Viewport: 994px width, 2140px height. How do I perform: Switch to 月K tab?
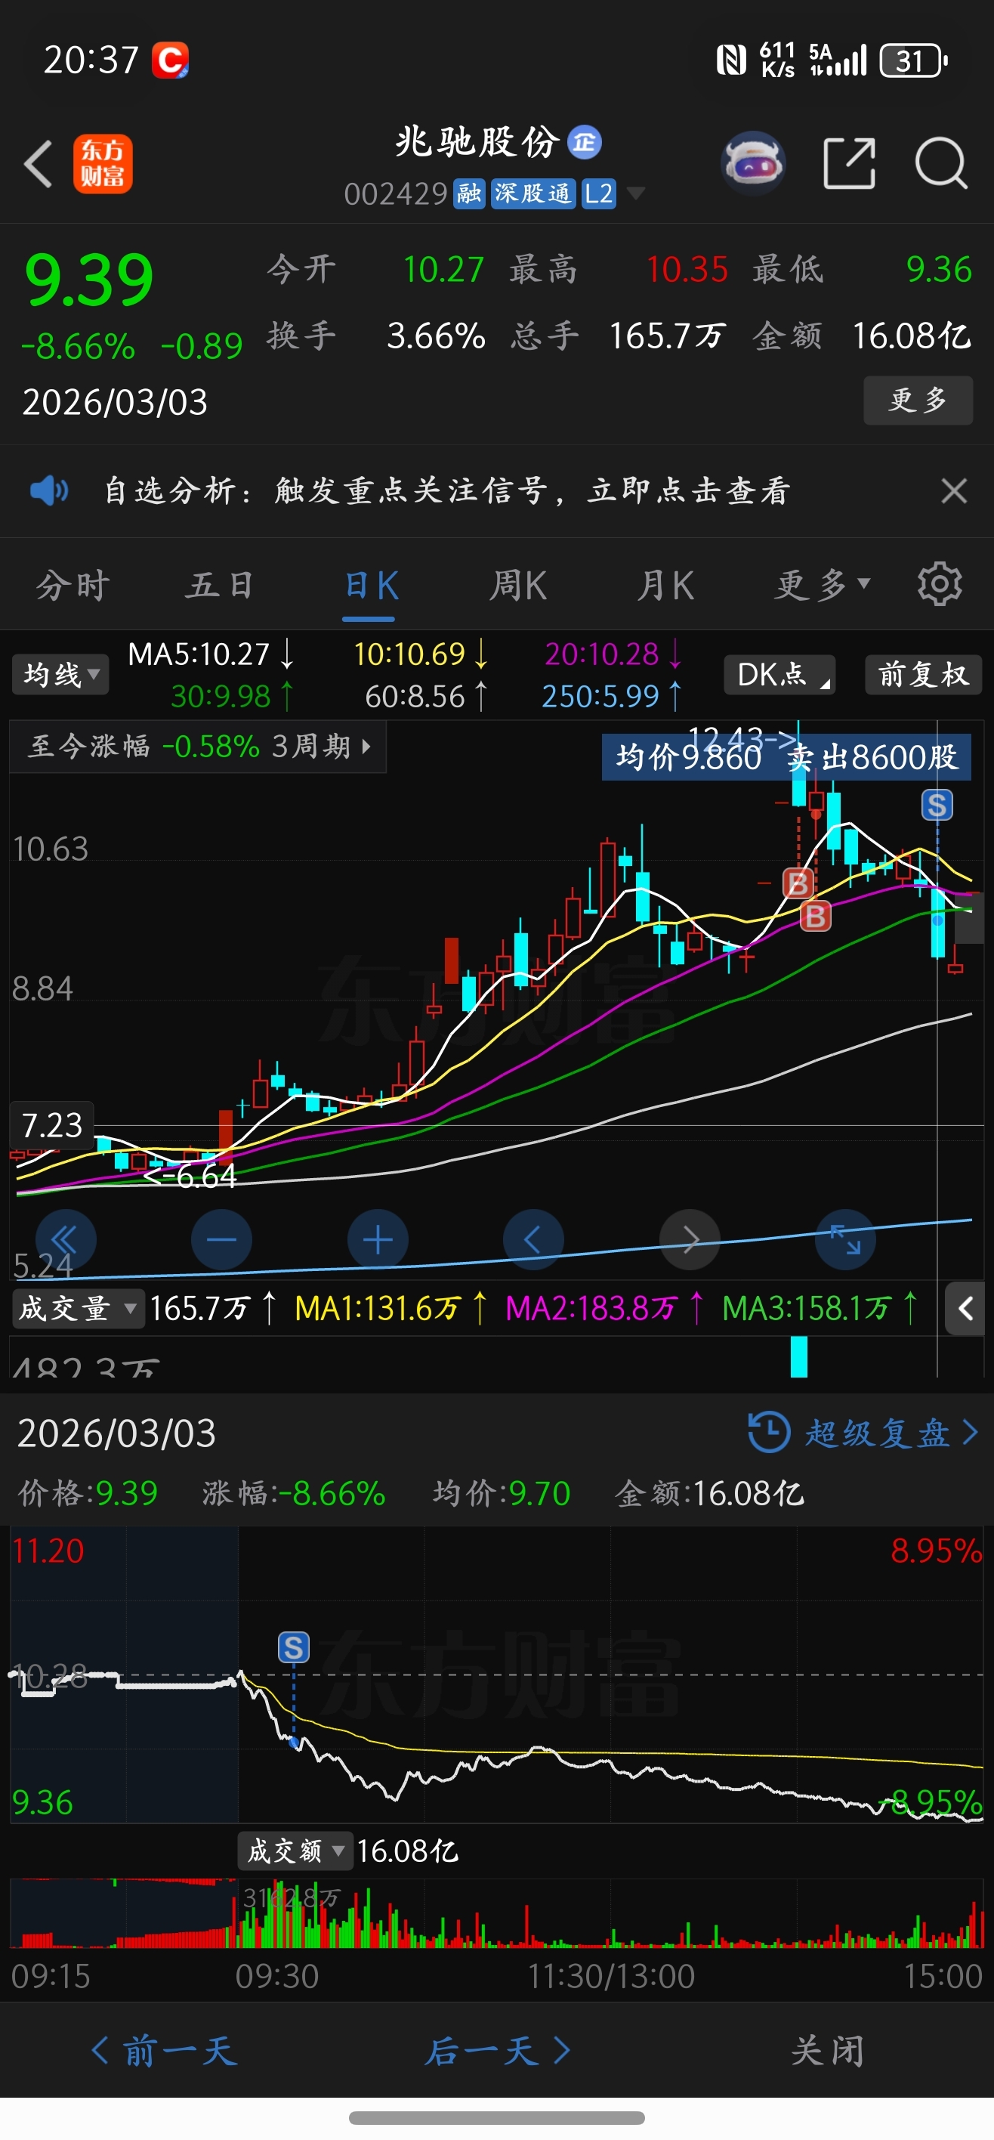point(665,585)
